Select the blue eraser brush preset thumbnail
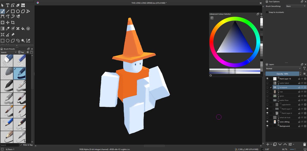Screen dimensions: 307x151 pyautogui.click(x=6, y=60)
